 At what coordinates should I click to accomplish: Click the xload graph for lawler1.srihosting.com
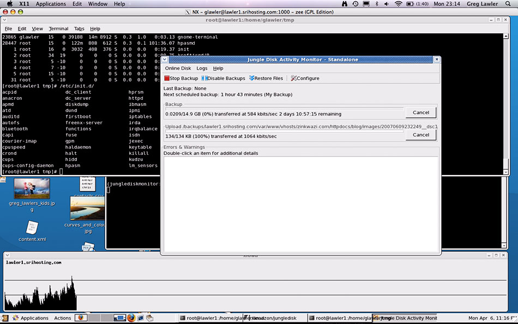coord(255,285)
